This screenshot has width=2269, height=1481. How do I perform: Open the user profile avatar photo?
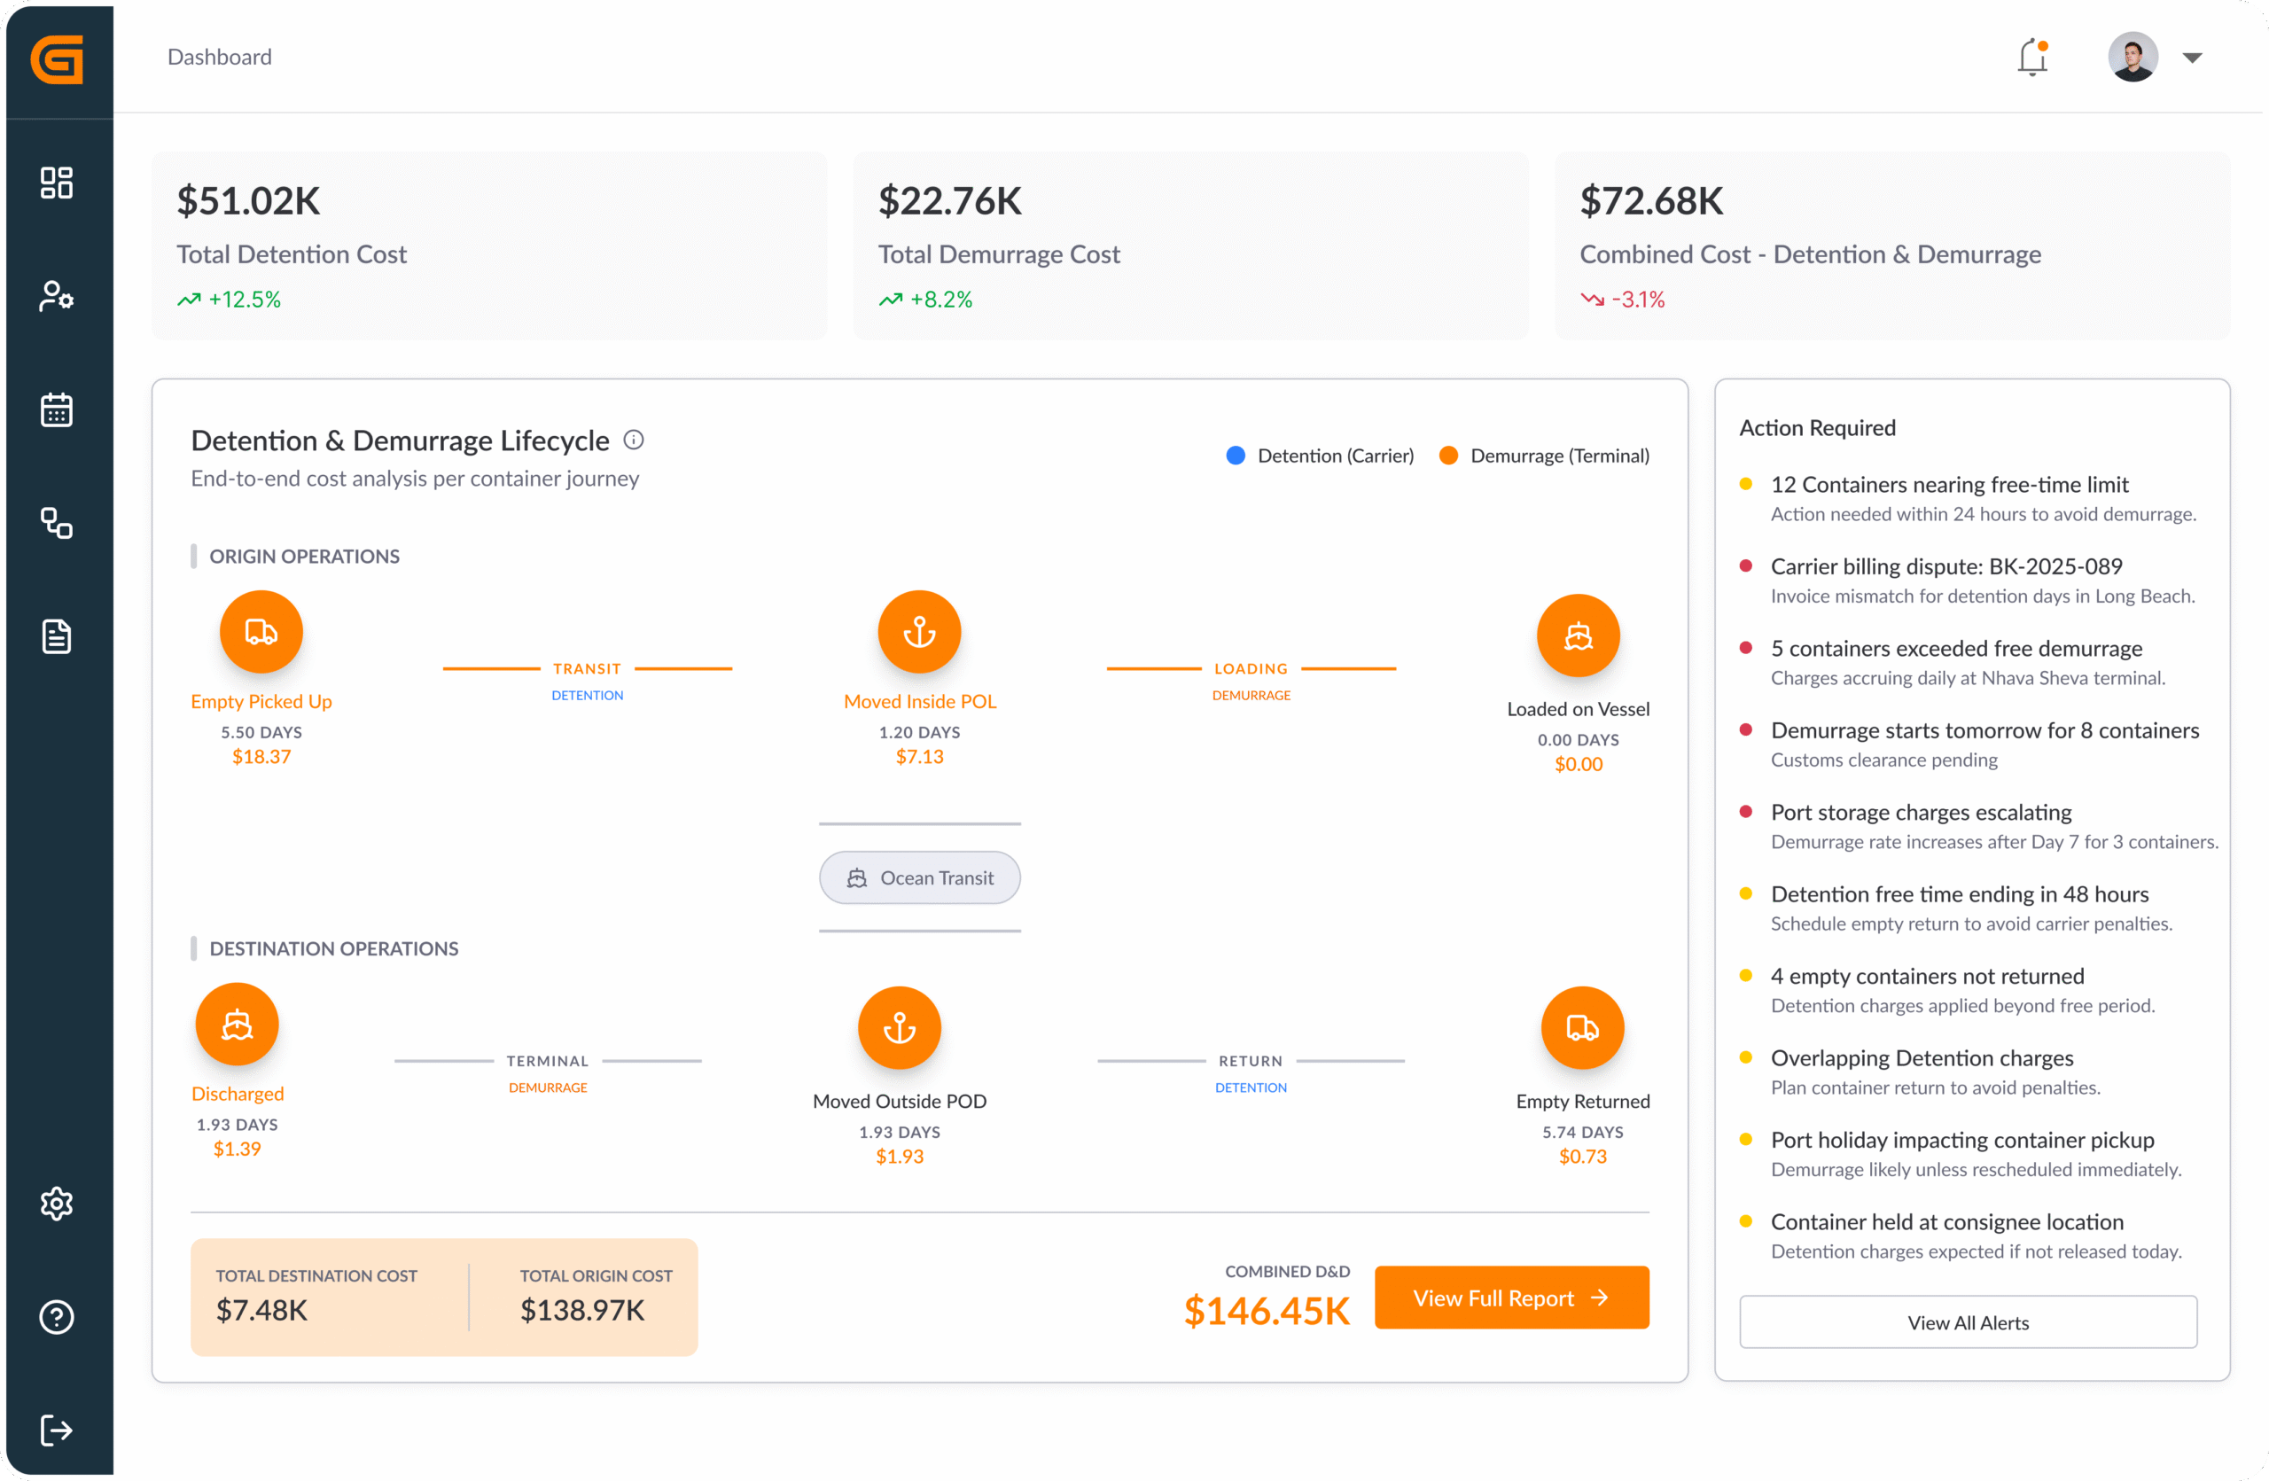[x=2133, y=58]
